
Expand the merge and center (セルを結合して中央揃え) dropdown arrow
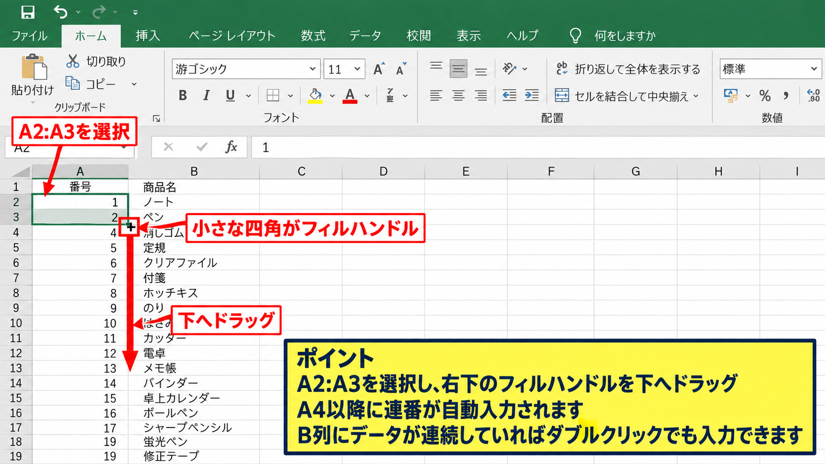point(696,96)
